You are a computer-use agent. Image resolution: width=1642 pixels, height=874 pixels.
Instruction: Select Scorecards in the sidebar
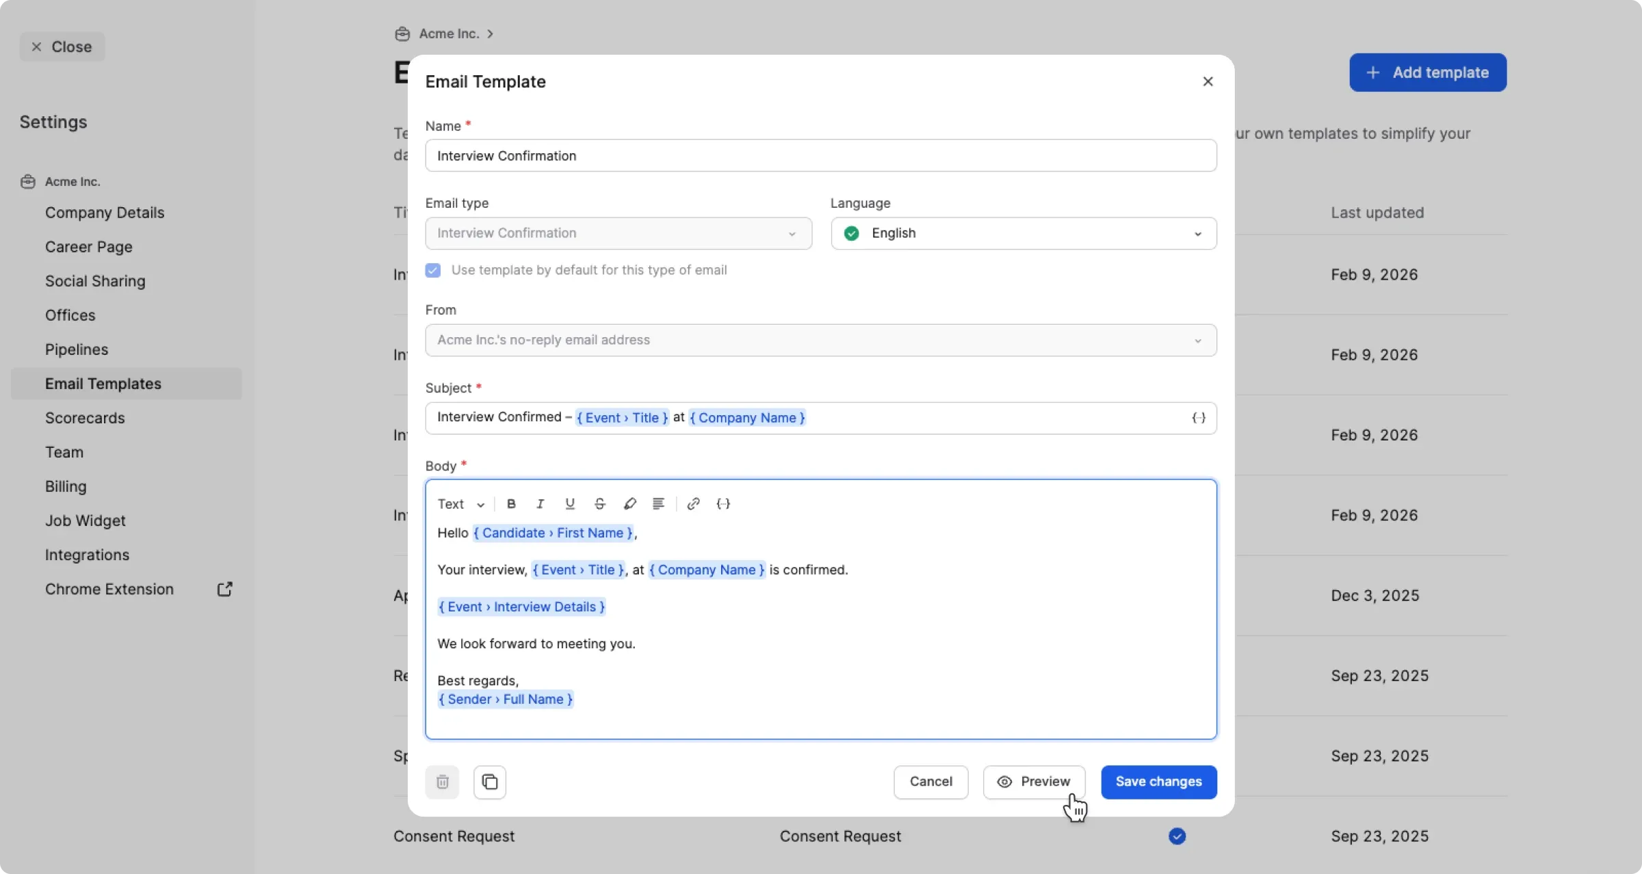click(x=85, y=418)
